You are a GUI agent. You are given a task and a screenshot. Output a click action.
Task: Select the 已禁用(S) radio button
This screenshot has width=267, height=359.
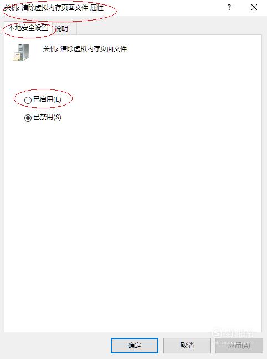pos(28,118)
